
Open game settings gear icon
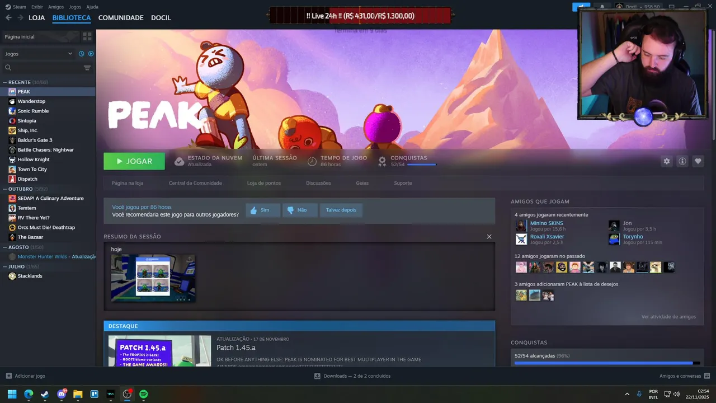(667, 161)
